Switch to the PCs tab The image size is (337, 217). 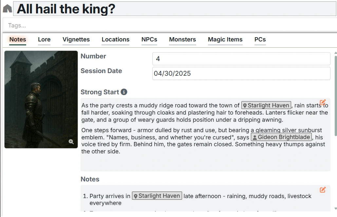pyautogui.click(x=260, y=39)
